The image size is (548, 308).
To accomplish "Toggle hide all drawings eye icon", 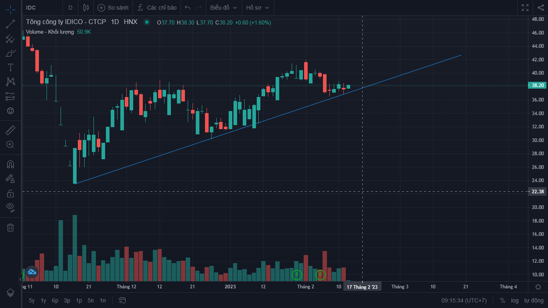I will (10, 207).
